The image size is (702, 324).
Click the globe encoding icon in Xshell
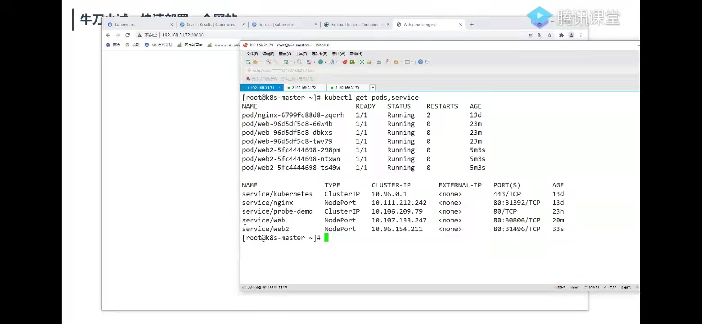point(320,62)
